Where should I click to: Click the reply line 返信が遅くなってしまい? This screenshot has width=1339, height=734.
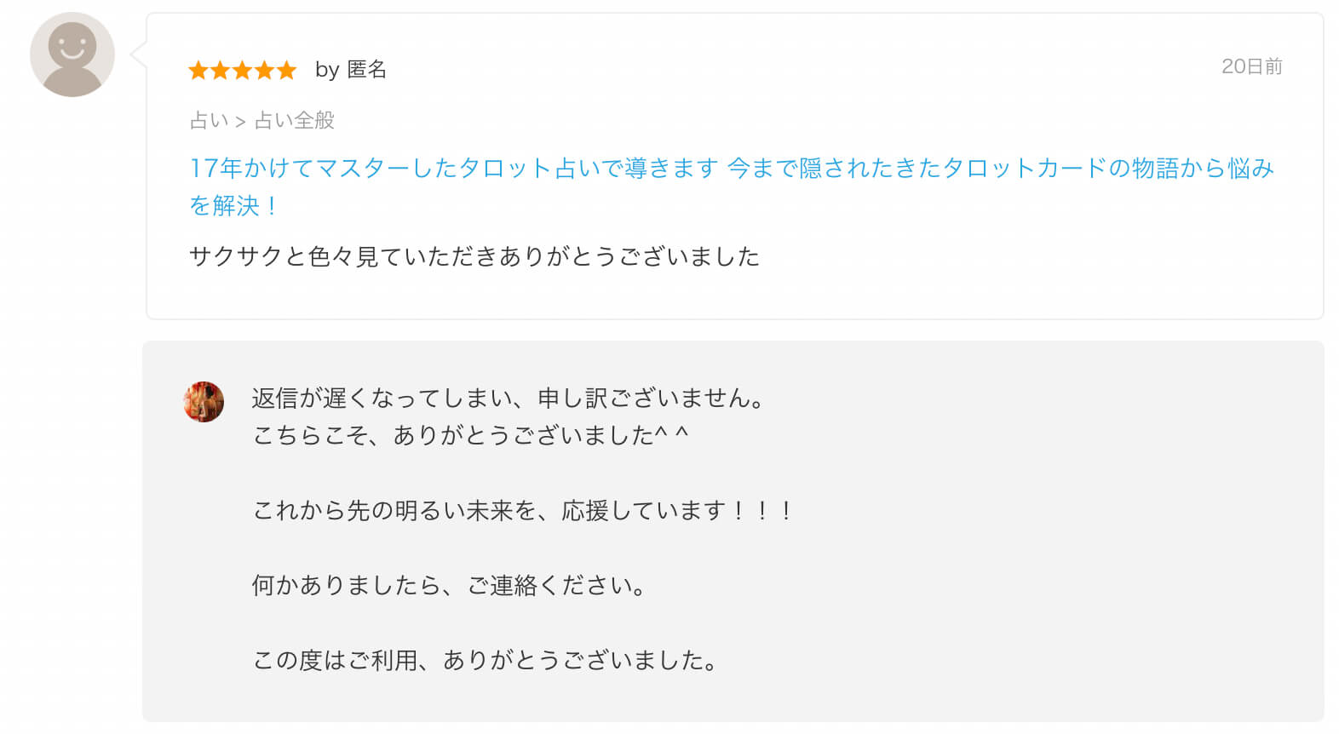509,398
